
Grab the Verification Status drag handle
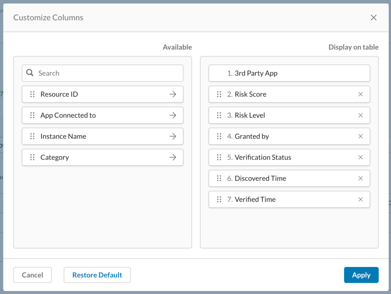pos(219,157)
